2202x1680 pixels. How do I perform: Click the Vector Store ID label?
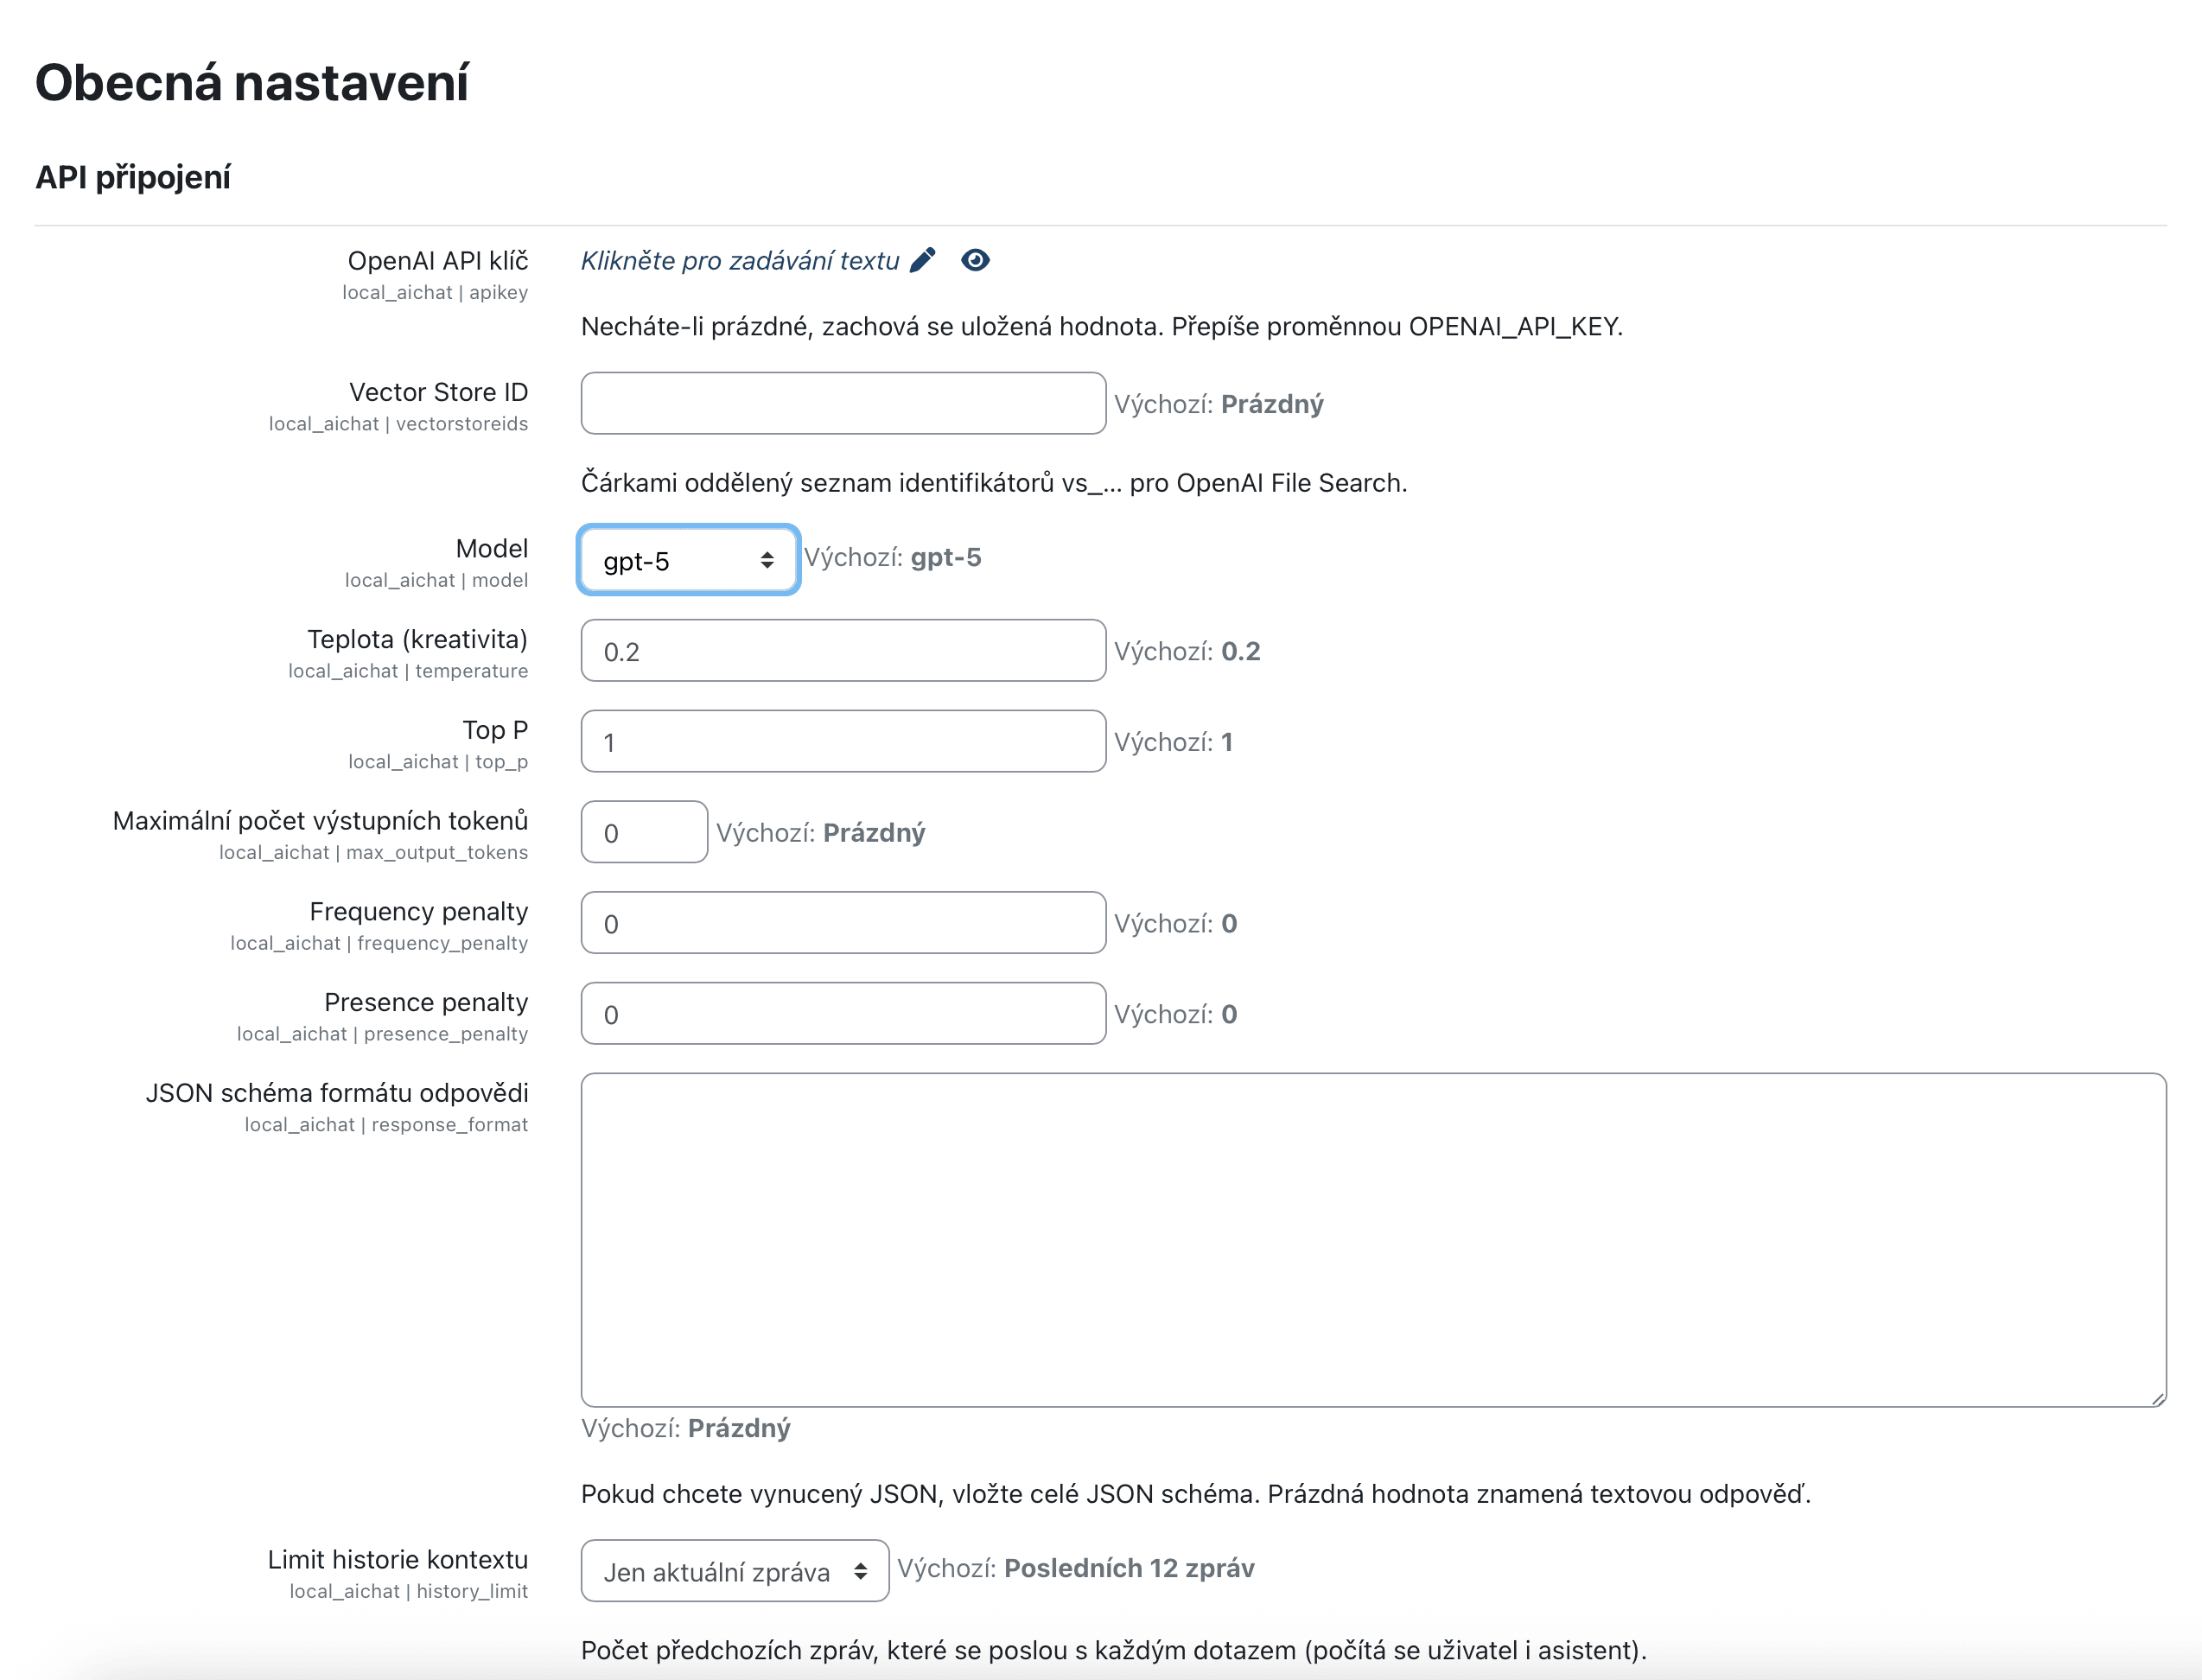point(437,392)
